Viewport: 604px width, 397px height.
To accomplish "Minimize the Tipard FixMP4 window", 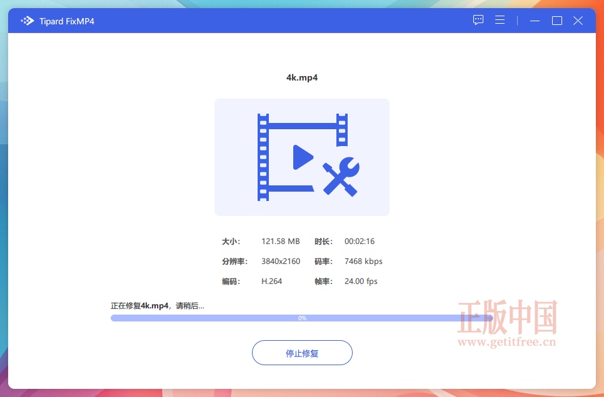I will [x=535, y=21].
